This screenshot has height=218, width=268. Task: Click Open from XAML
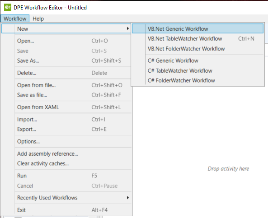(66, 107)
